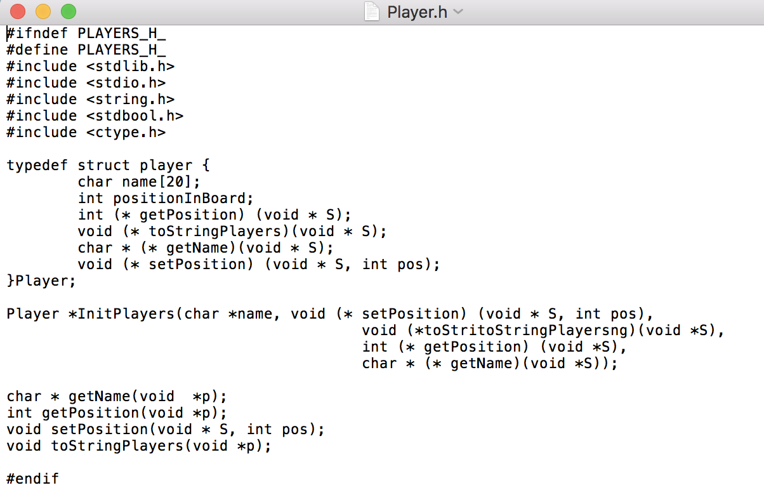Click on InitPlayers function name

[x=131, y=314]
